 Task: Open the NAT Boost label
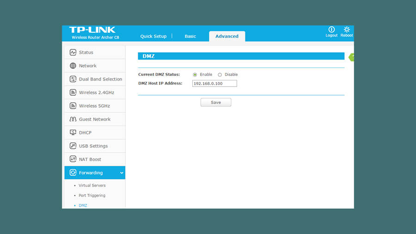(x=90, y=159)
